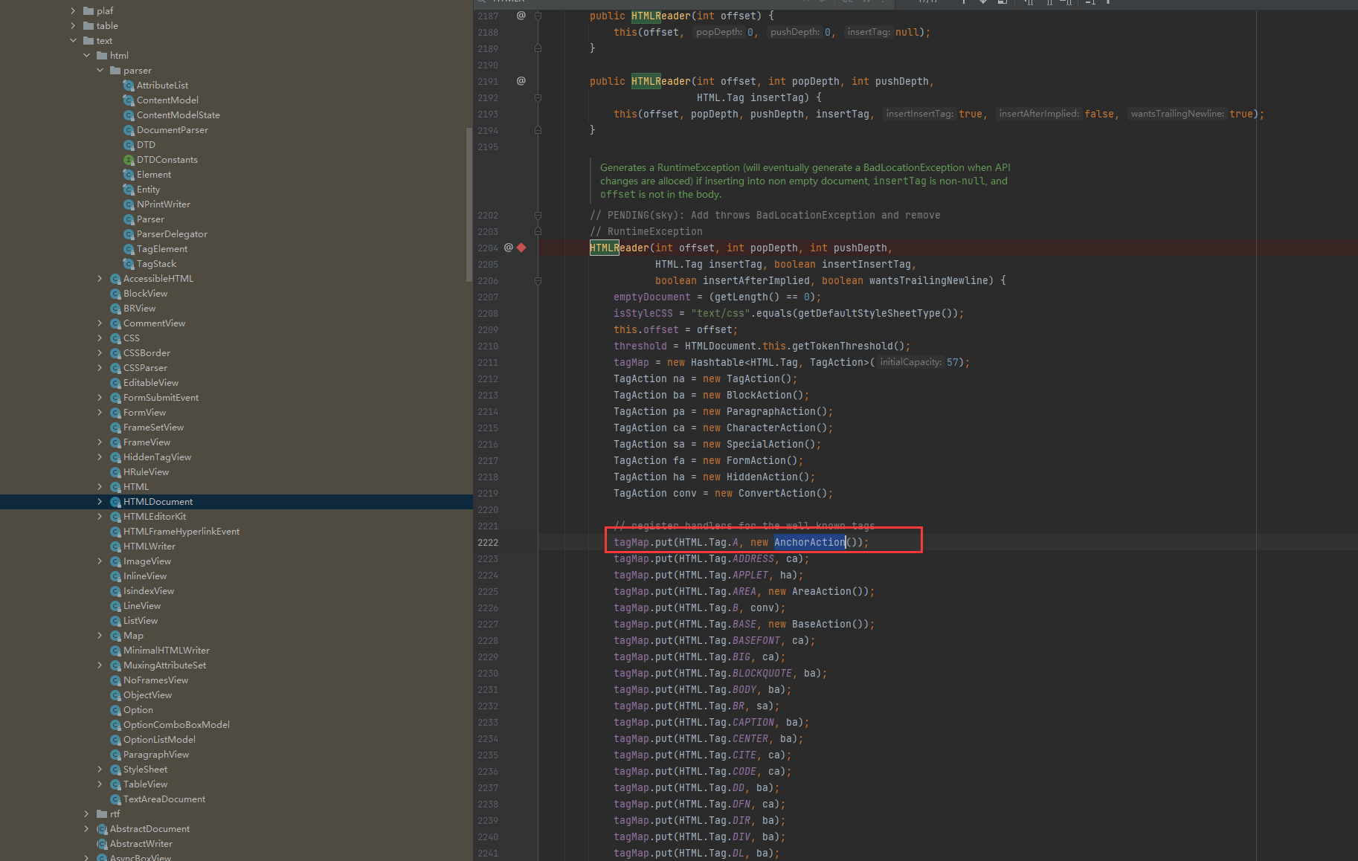The image size is (1358, 861).
Task: Toggle the fold marker on line 2187
Action: tap(538, 16)
